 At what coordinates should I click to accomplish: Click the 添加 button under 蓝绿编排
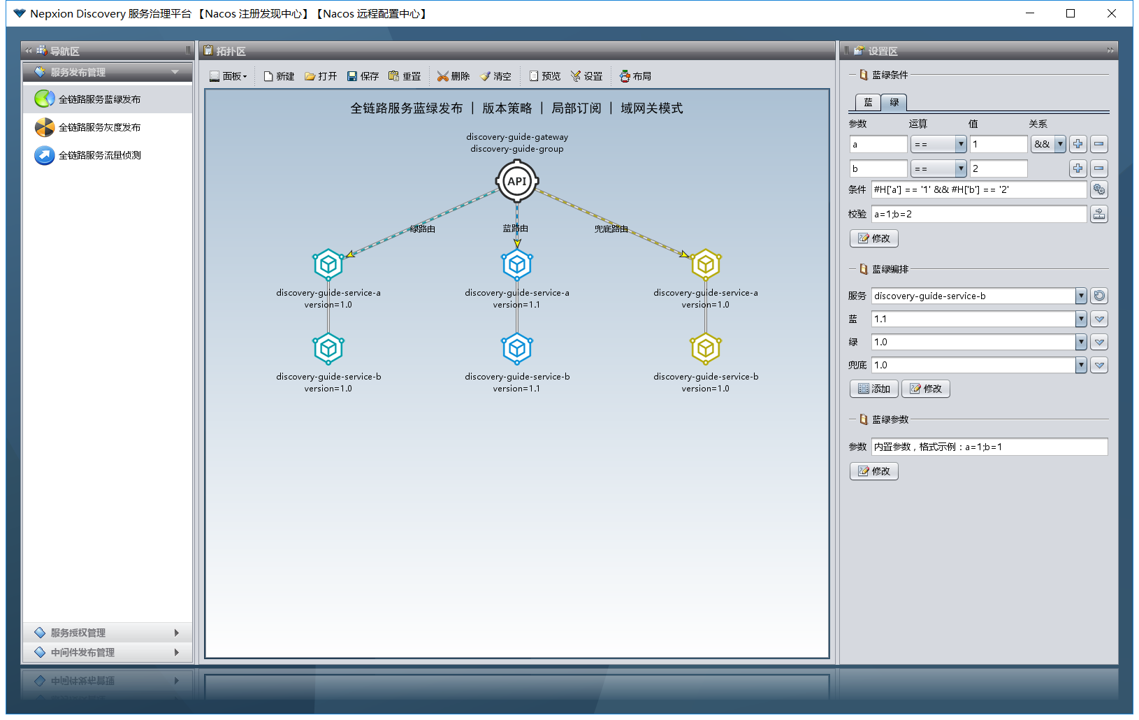pos(873,389)
